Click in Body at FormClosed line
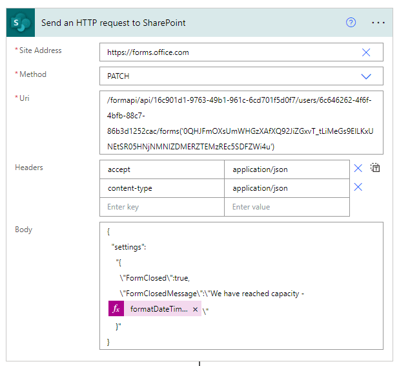Viewport: 399px width, 366px height. pos(155,278)
